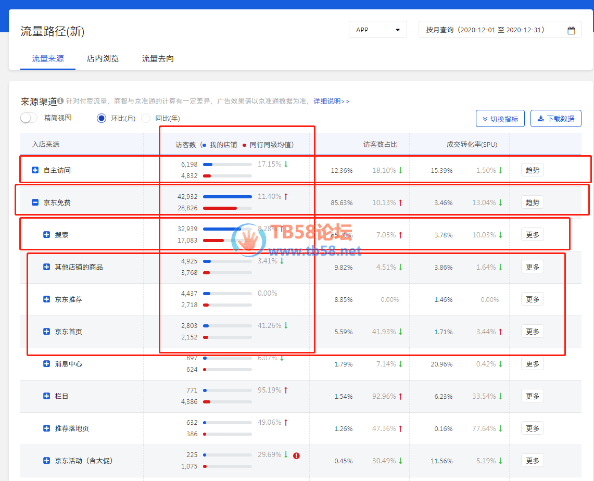Expand the 京东首页 row
This screenshot has width=594, height=481.
point(46,332)
